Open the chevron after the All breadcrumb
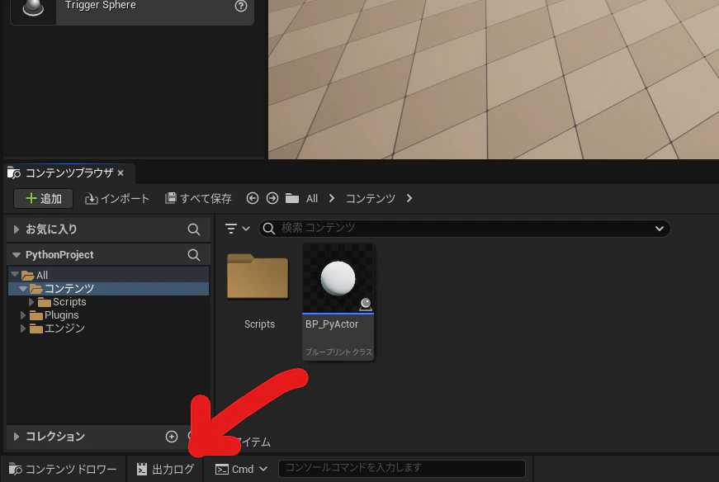 (332, 198)
